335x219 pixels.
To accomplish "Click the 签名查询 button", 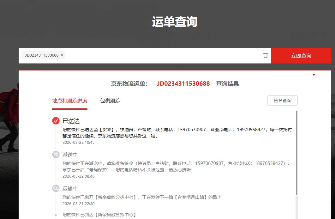I will pyautogui.click(x=282, y=100).
